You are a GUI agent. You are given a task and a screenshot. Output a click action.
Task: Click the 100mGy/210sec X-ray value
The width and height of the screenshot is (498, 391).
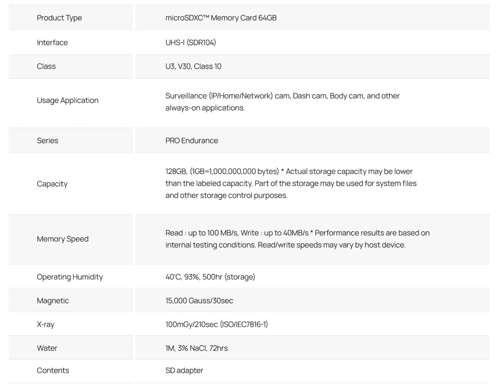[x=217, y=324]
